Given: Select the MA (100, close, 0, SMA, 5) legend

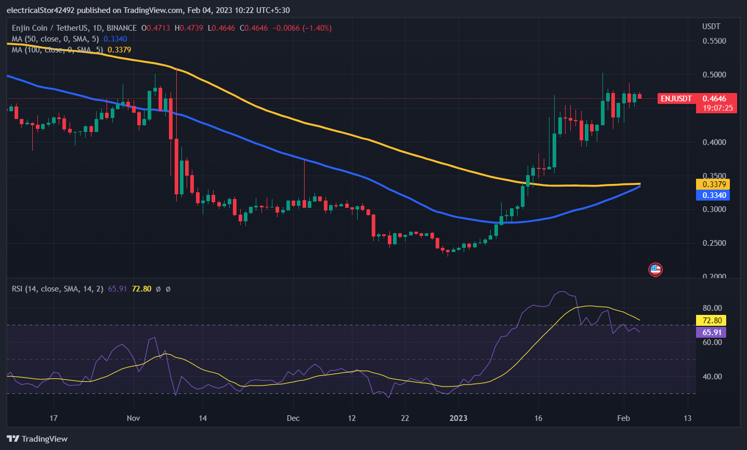Looking at the screenshot, I should coord(57,50).
